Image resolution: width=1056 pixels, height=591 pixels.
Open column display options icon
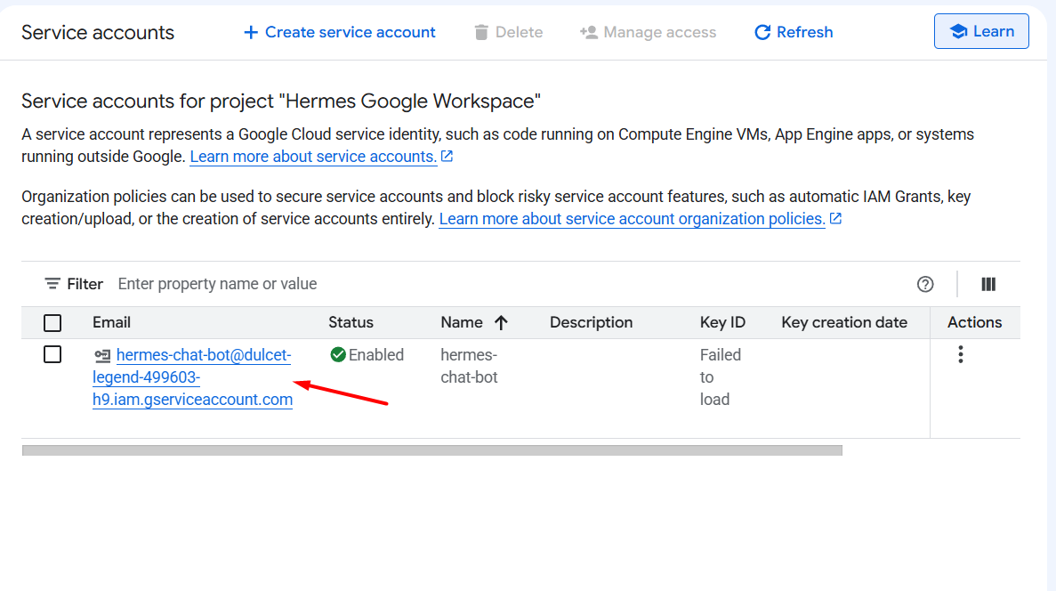(988, 285)
